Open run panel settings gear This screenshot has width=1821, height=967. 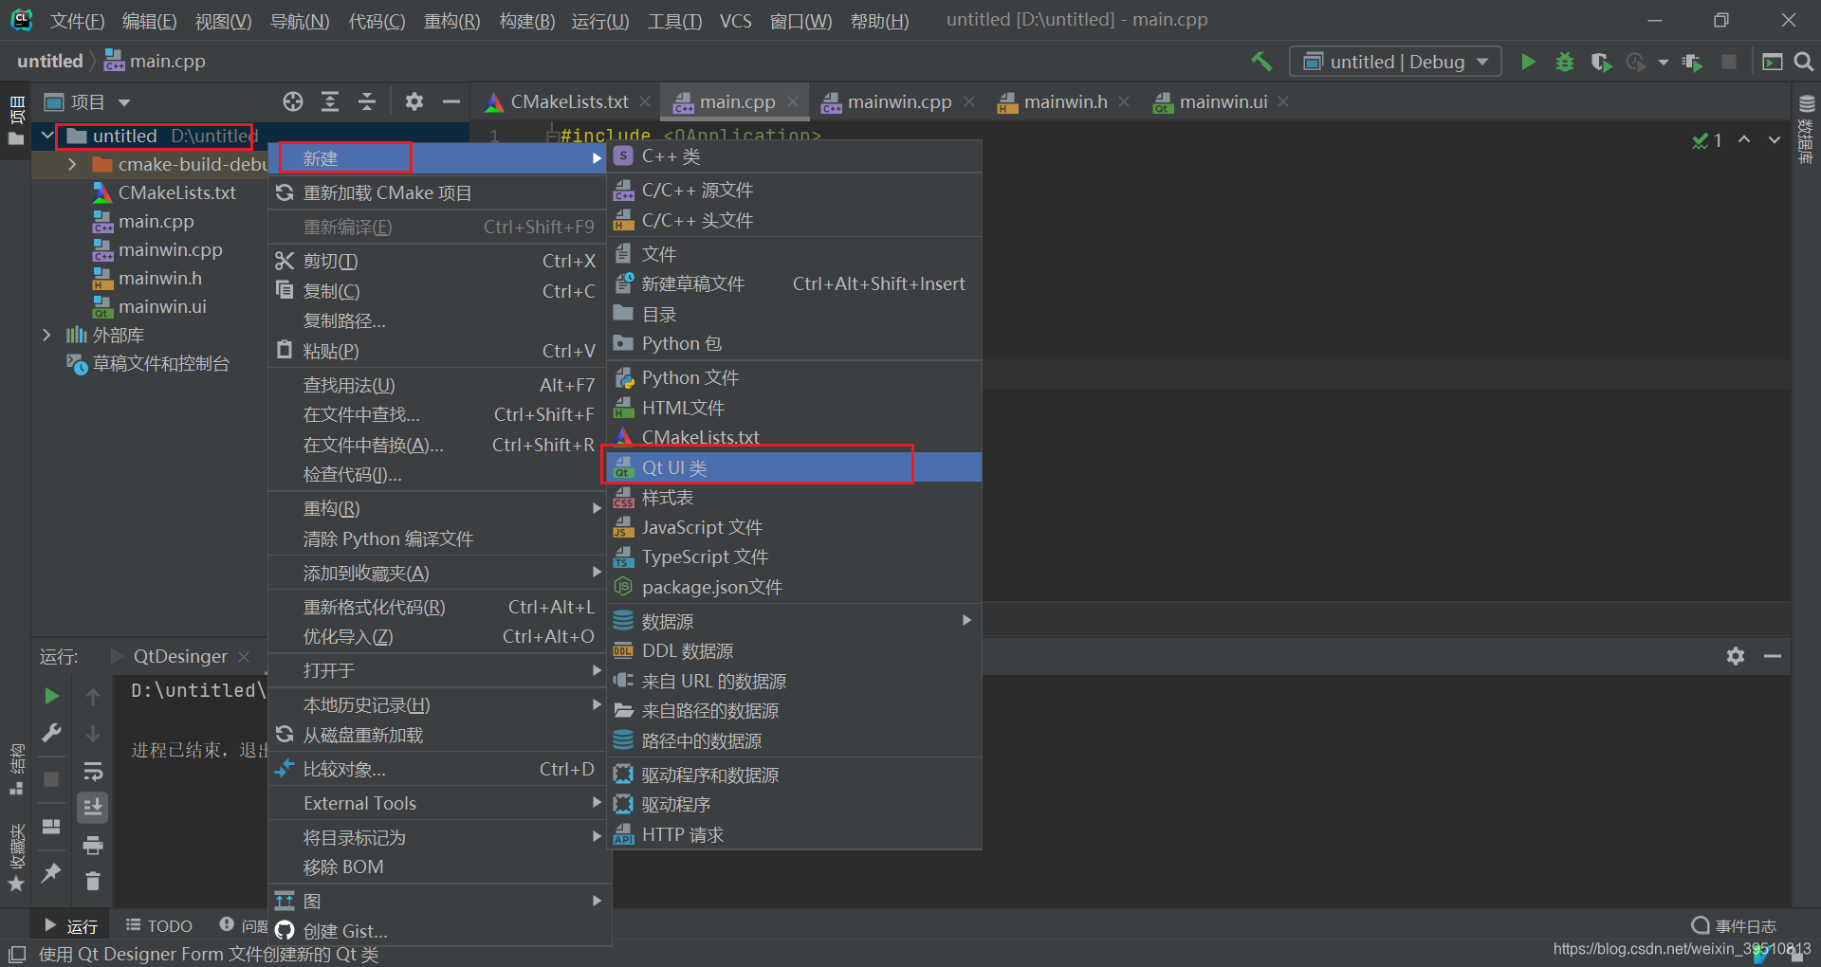(1736, 656)
